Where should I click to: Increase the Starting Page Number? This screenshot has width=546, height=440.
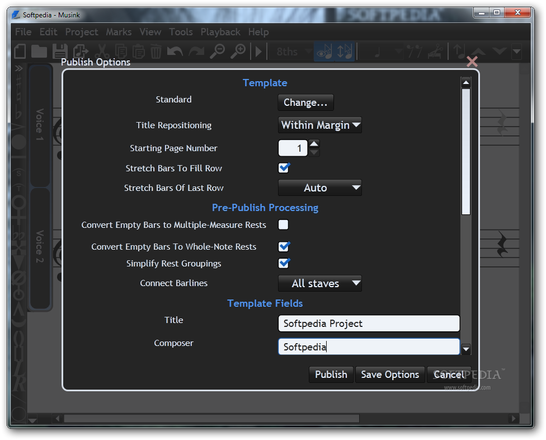314,144
